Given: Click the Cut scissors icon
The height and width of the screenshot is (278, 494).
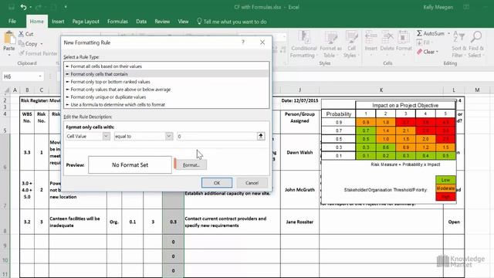Looking at the screenshot, I should point(21,34).
